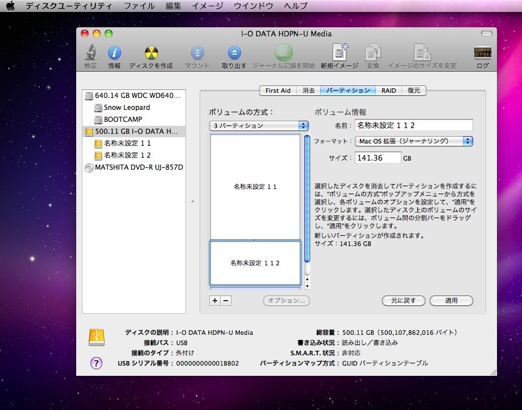Viewport: 522px width, 410px height.
Task: Expand the ボリュームの方式 partition count dropdown
Action: 259,126
